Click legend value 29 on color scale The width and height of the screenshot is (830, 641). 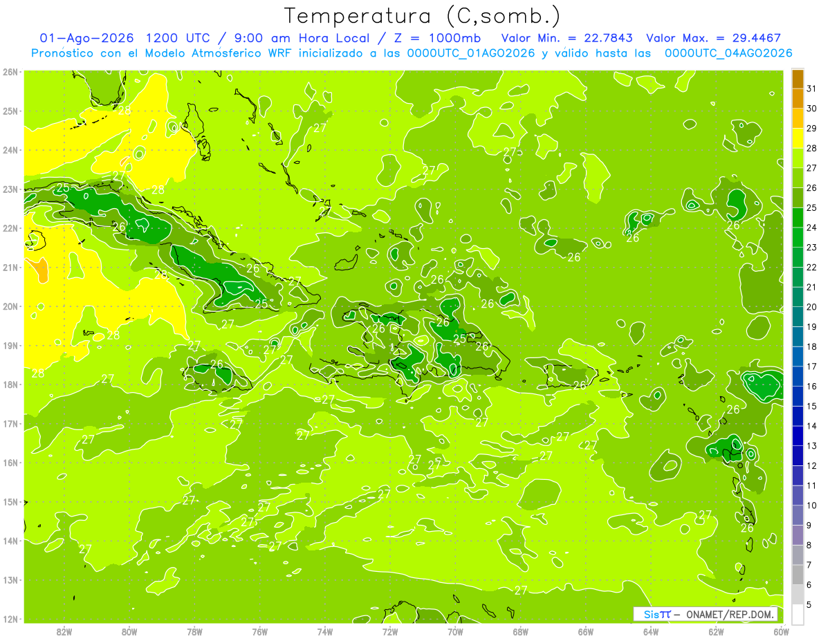point(811,129)
